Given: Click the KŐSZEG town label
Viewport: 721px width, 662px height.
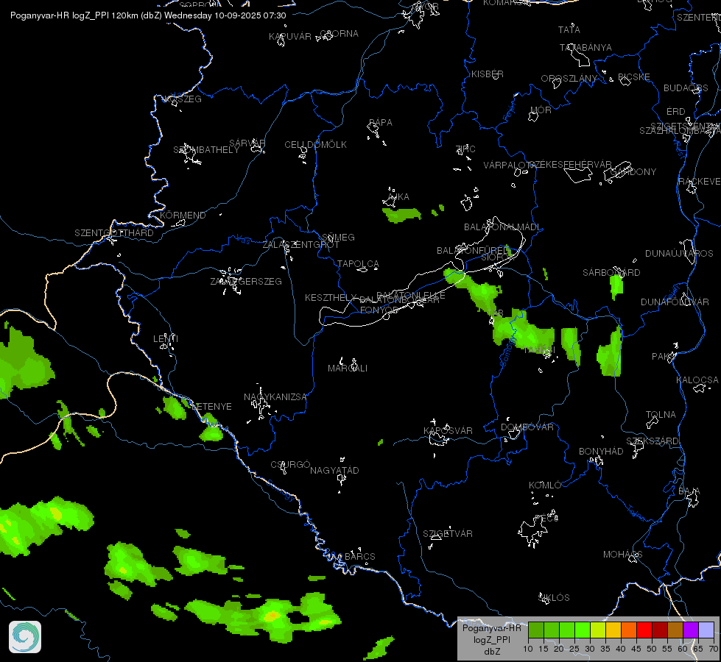Looking at the screenshot, I should (x=183, y=99).
